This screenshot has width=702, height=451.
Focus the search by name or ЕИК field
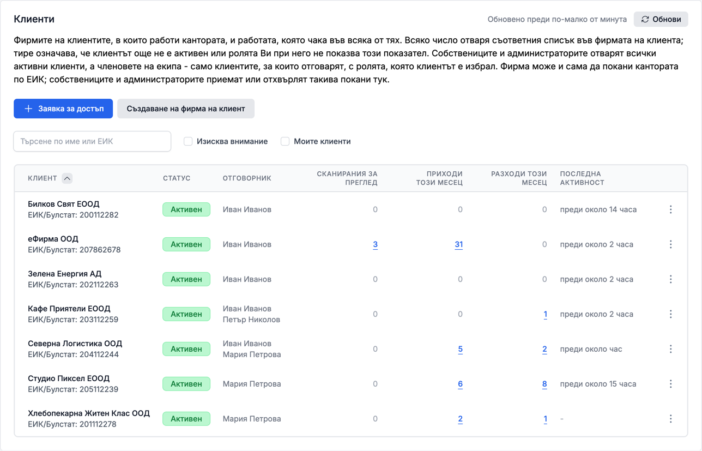coord(92,141)
